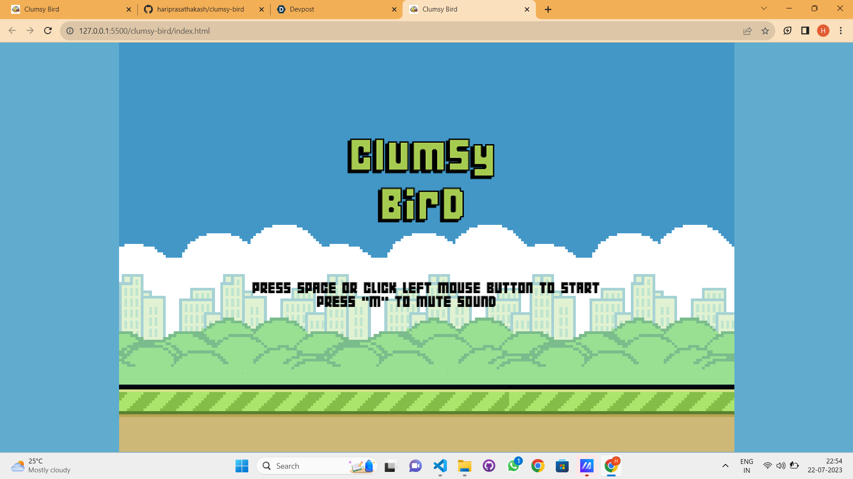Open a new browser tab
853x479 pixels.
pos(548,9)
